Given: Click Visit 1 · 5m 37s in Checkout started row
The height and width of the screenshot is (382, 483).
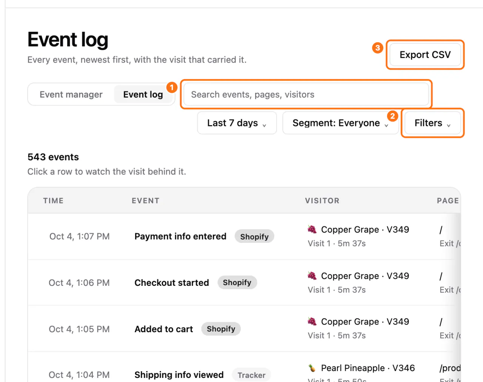Looking at the screenshot, I should click(x=337, y=290).
